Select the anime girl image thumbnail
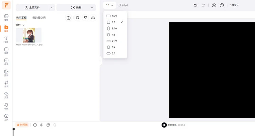255x136 pixels. point(29,35)
